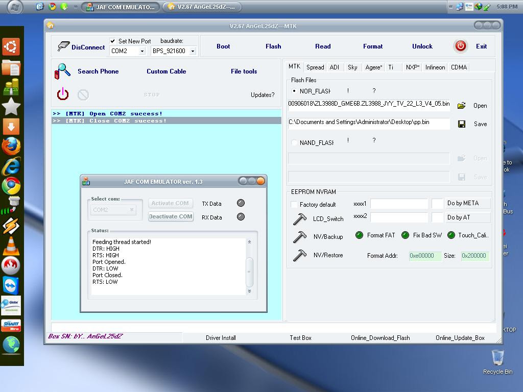Open the file folder dock icon
This screenshot has width=523, height=392.
coord(11,67)
